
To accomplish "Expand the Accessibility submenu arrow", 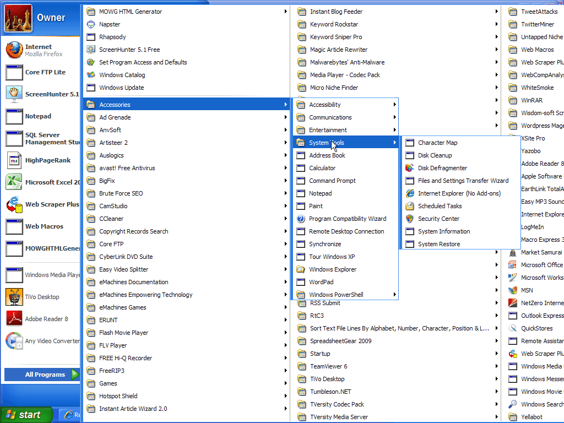I will (394, 105).
